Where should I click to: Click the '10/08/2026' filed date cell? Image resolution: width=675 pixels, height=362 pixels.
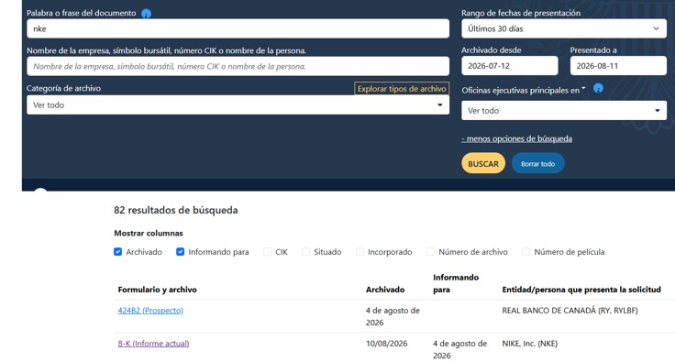[x=387, y=344]
